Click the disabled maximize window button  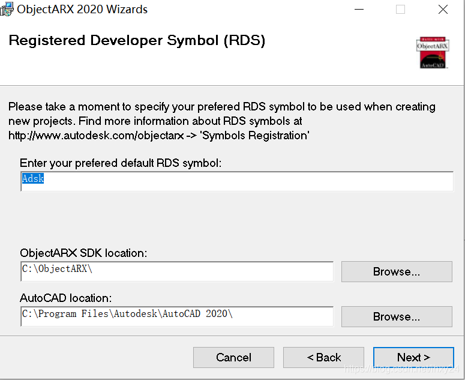[x=400, y=9]
